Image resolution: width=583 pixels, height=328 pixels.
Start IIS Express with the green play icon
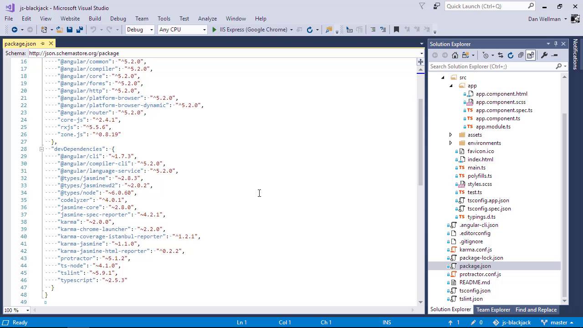tap(214, 30)
